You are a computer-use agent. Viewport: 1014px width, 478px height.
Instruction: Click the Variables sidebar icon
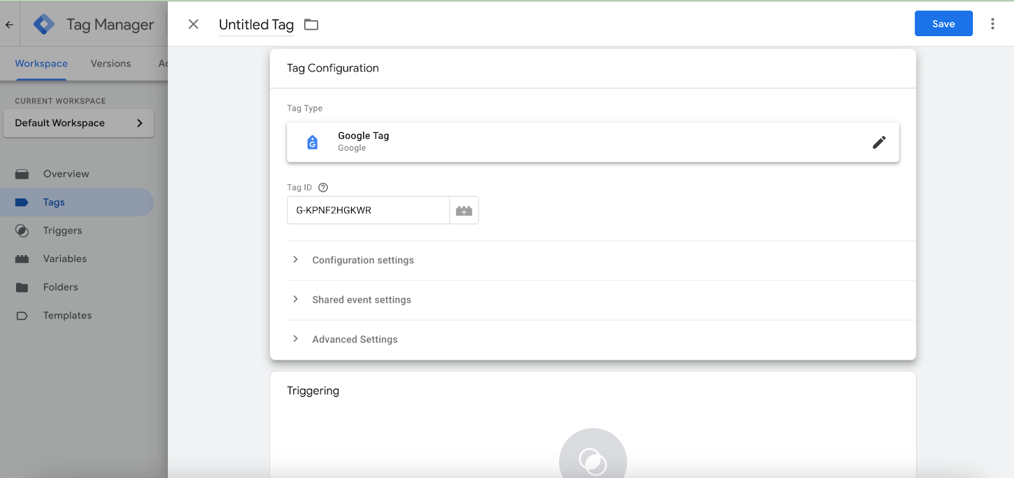pos(22,259)
